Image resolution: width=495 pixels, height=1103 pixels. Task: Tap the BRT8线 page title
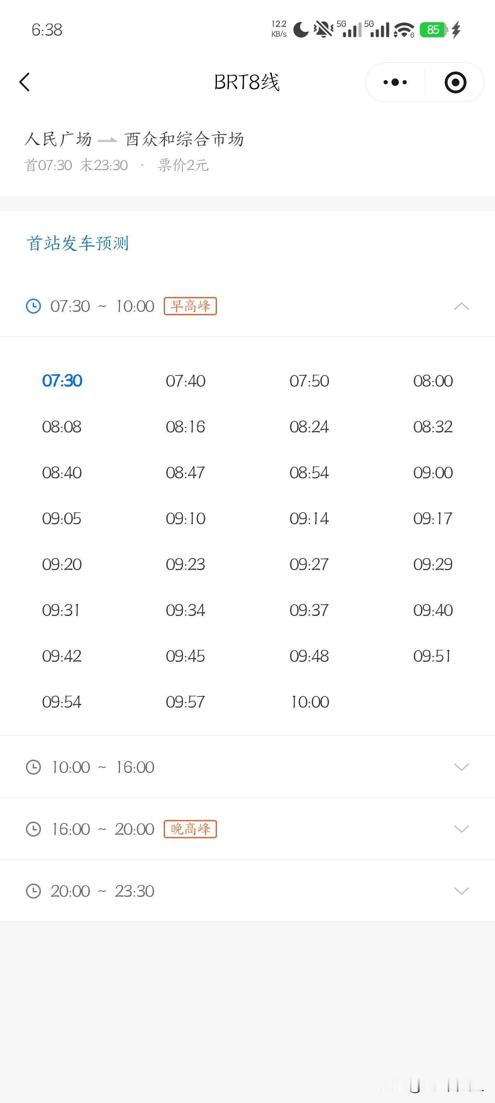coord(247,82)
